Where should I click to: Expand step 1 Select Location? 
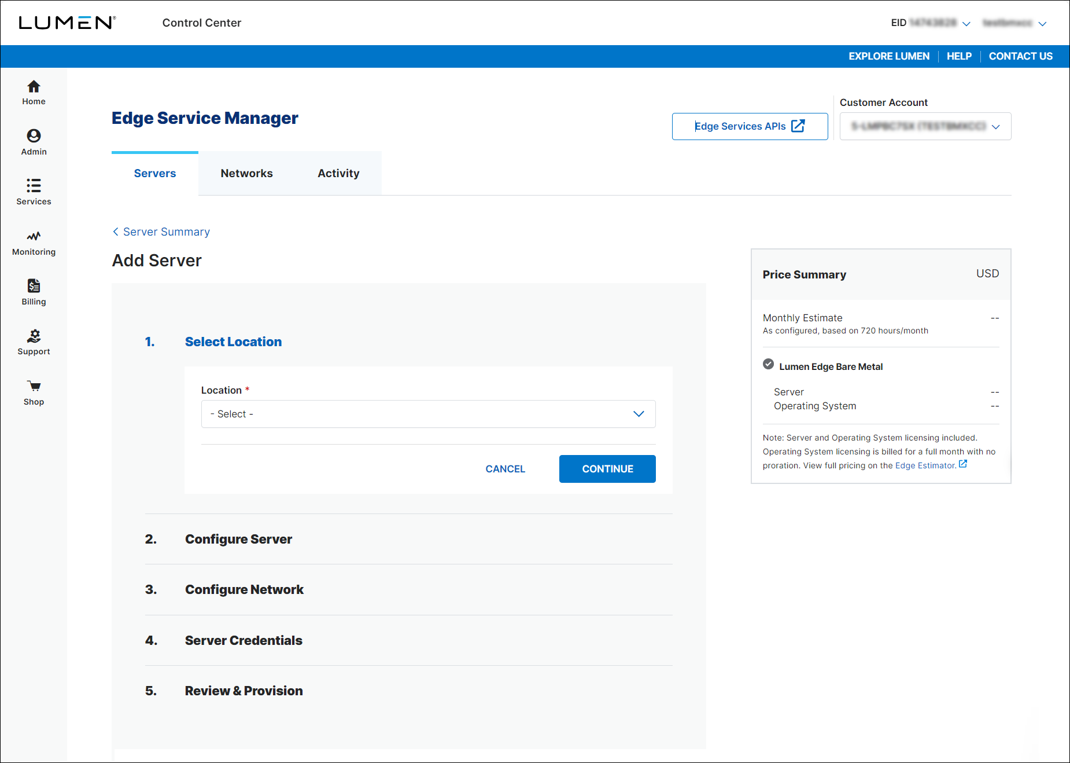tap(233, 342)
